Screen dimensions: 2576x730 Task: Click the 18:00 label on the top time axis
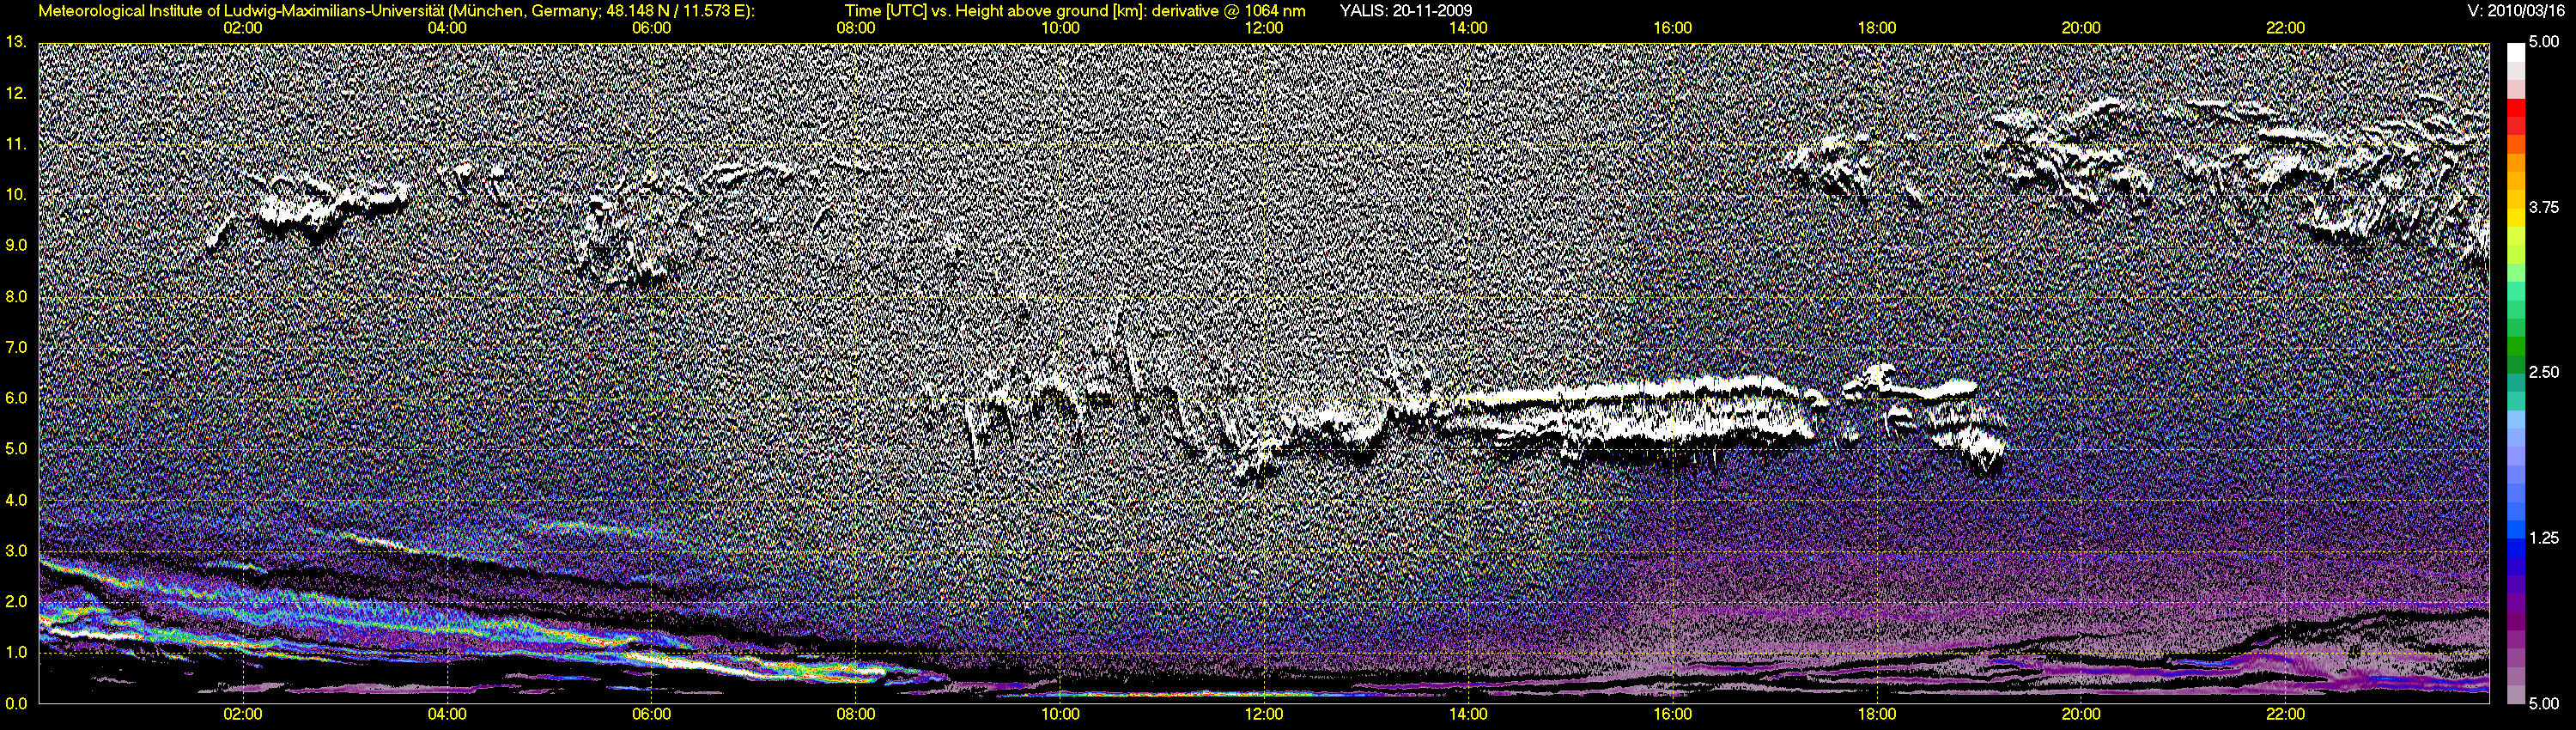[1877, 28]
